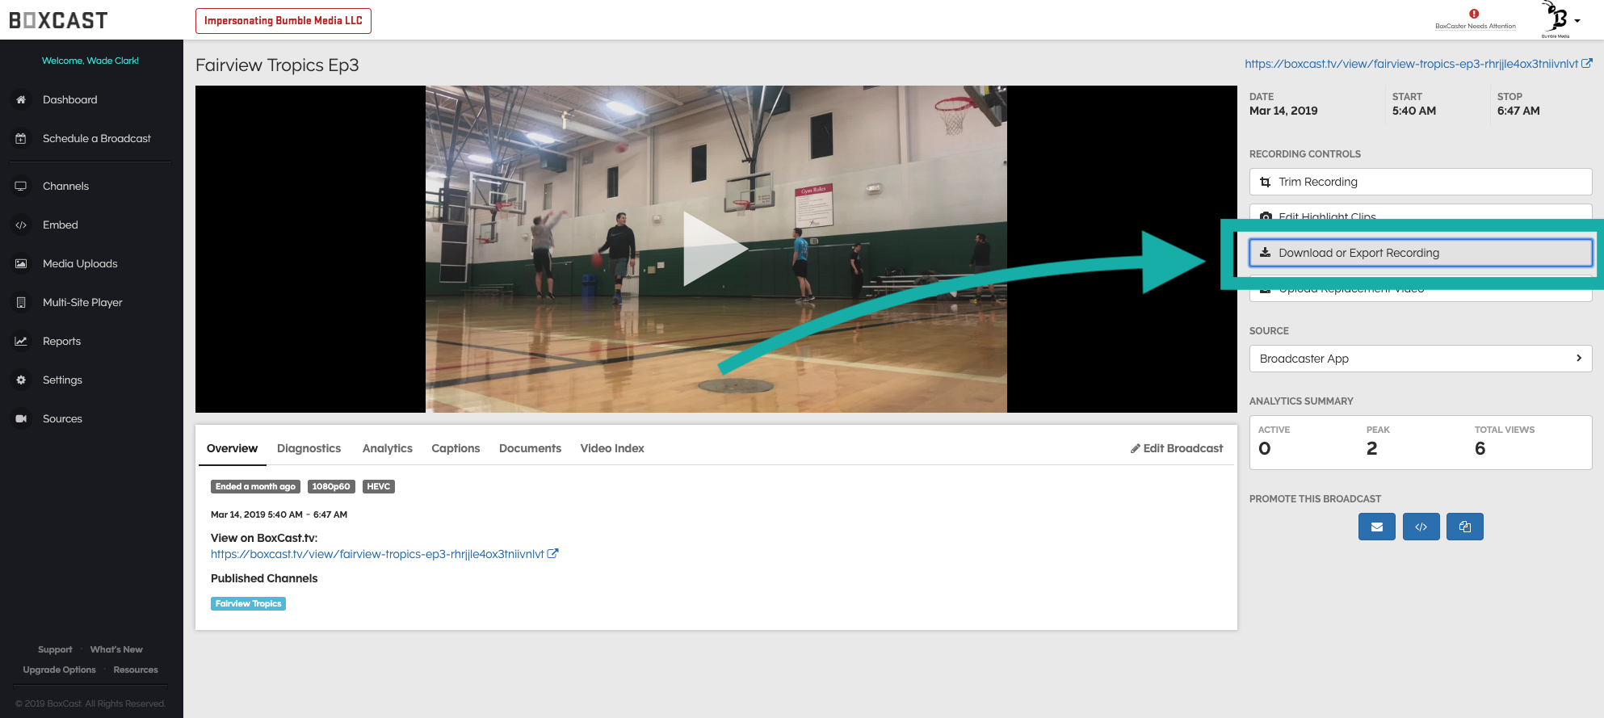
Task: Click Download or Export Recording button
Action: (1420, 253)
